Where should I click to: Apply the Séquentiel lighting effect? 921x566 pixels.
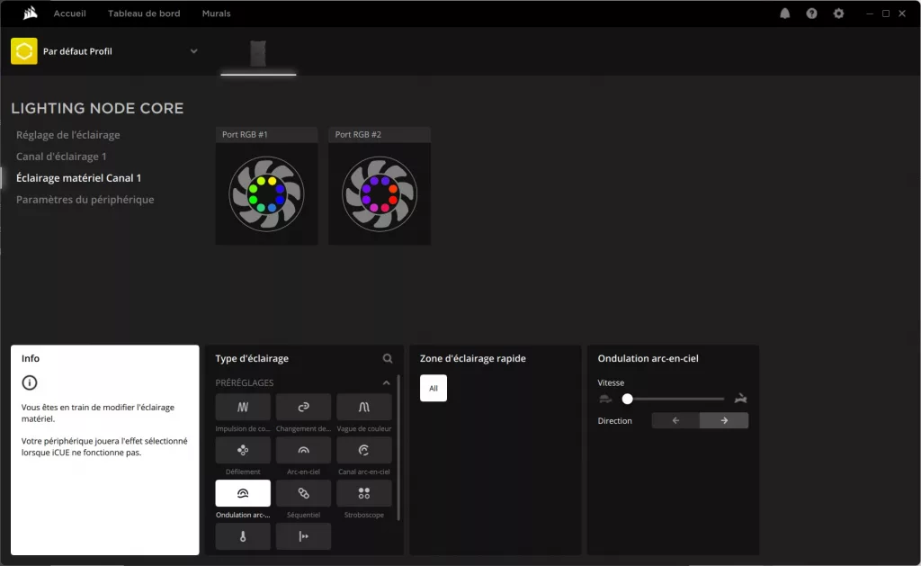point(303,493)
